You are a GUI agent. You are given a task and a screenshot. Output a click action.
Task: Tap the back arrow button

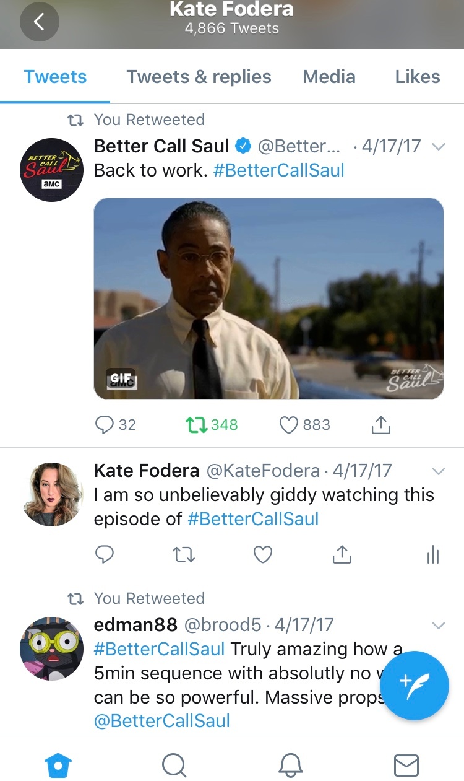point(40,22)
